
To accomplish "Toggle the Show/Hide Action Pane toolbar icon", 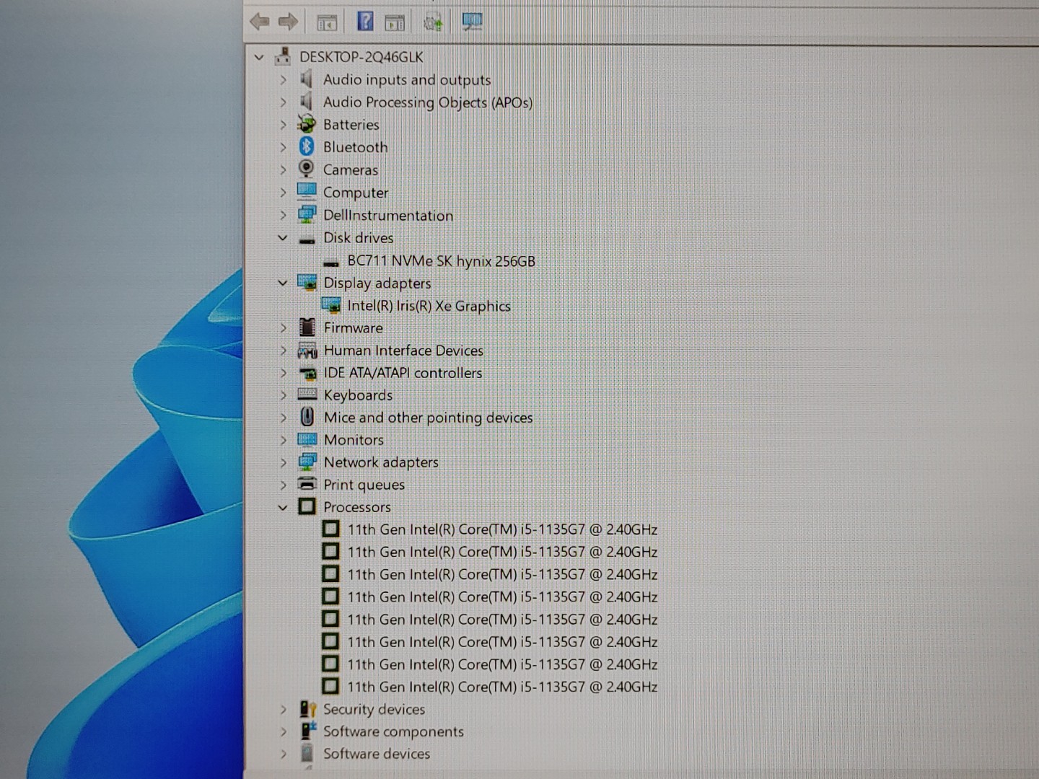I will coord(395,22).
